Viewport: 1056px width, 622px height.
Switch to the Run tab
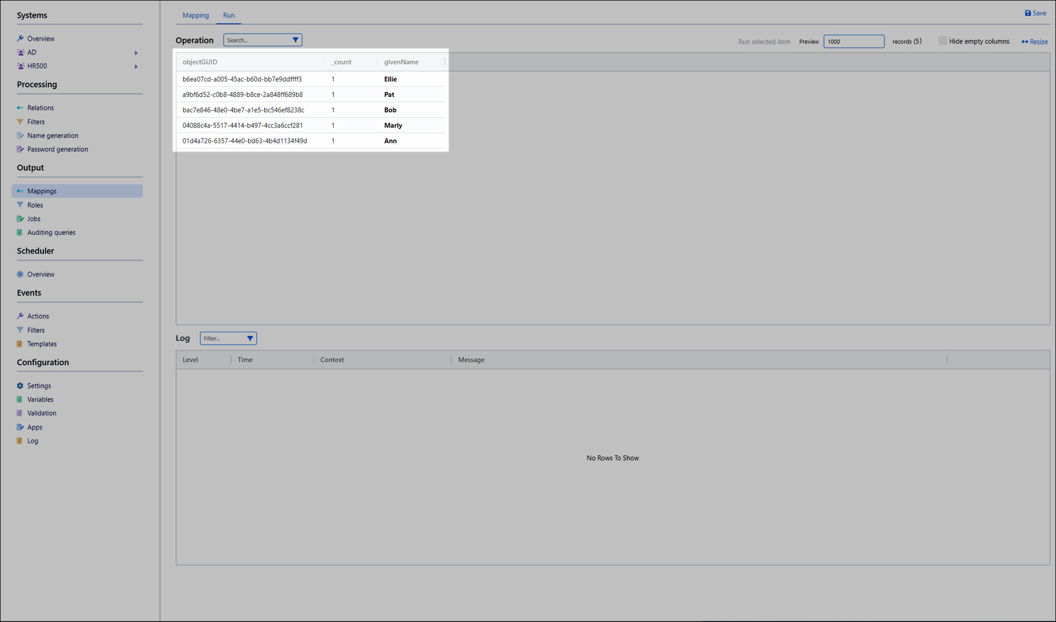(229, 15)
